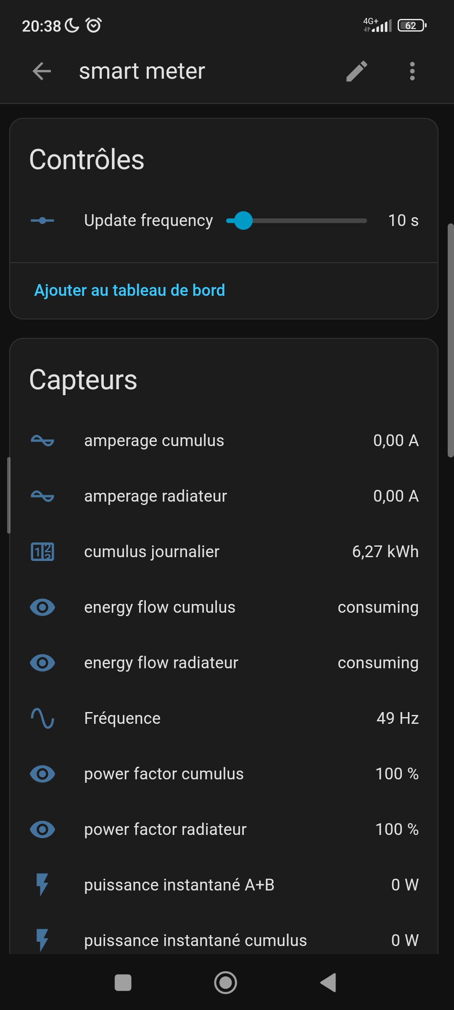Tap the power factor radiateur eye icon
454x1010 pixels.
tap(42, 829)
